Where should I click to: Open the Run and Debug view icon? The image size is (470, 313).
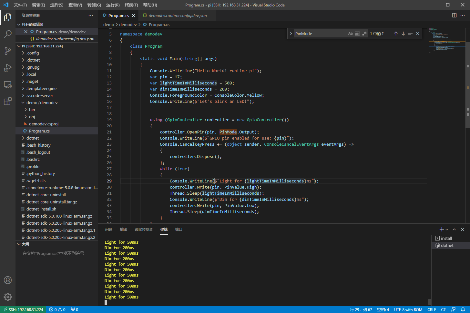pos(8,67)
